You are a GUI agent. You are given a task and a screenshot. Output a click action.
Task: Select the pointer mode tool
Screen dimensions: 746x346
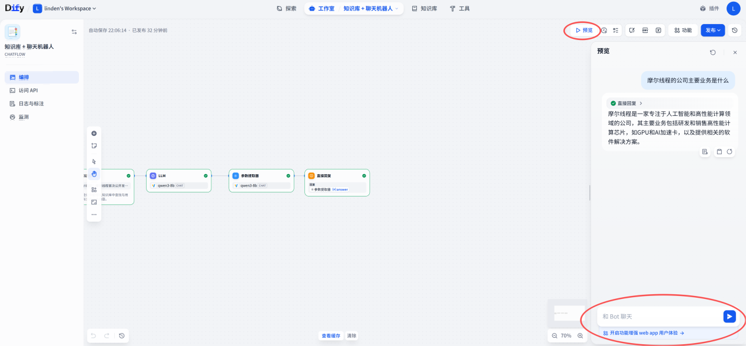(94, 161)
